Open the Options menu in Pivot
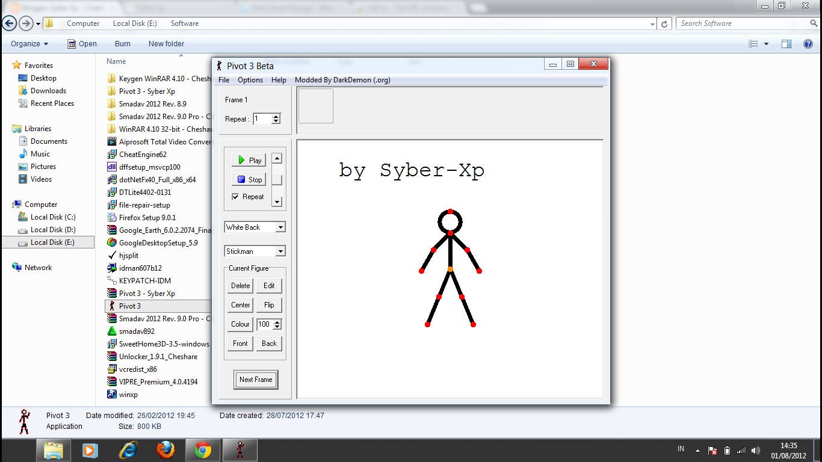Screen dimensions: 822x462 coord(250,80)
